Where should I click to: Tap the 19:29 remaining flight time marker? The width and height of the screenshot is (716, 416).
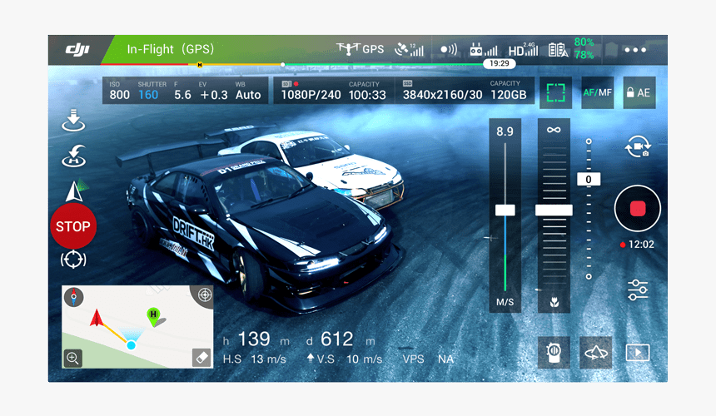coord(499,63)
